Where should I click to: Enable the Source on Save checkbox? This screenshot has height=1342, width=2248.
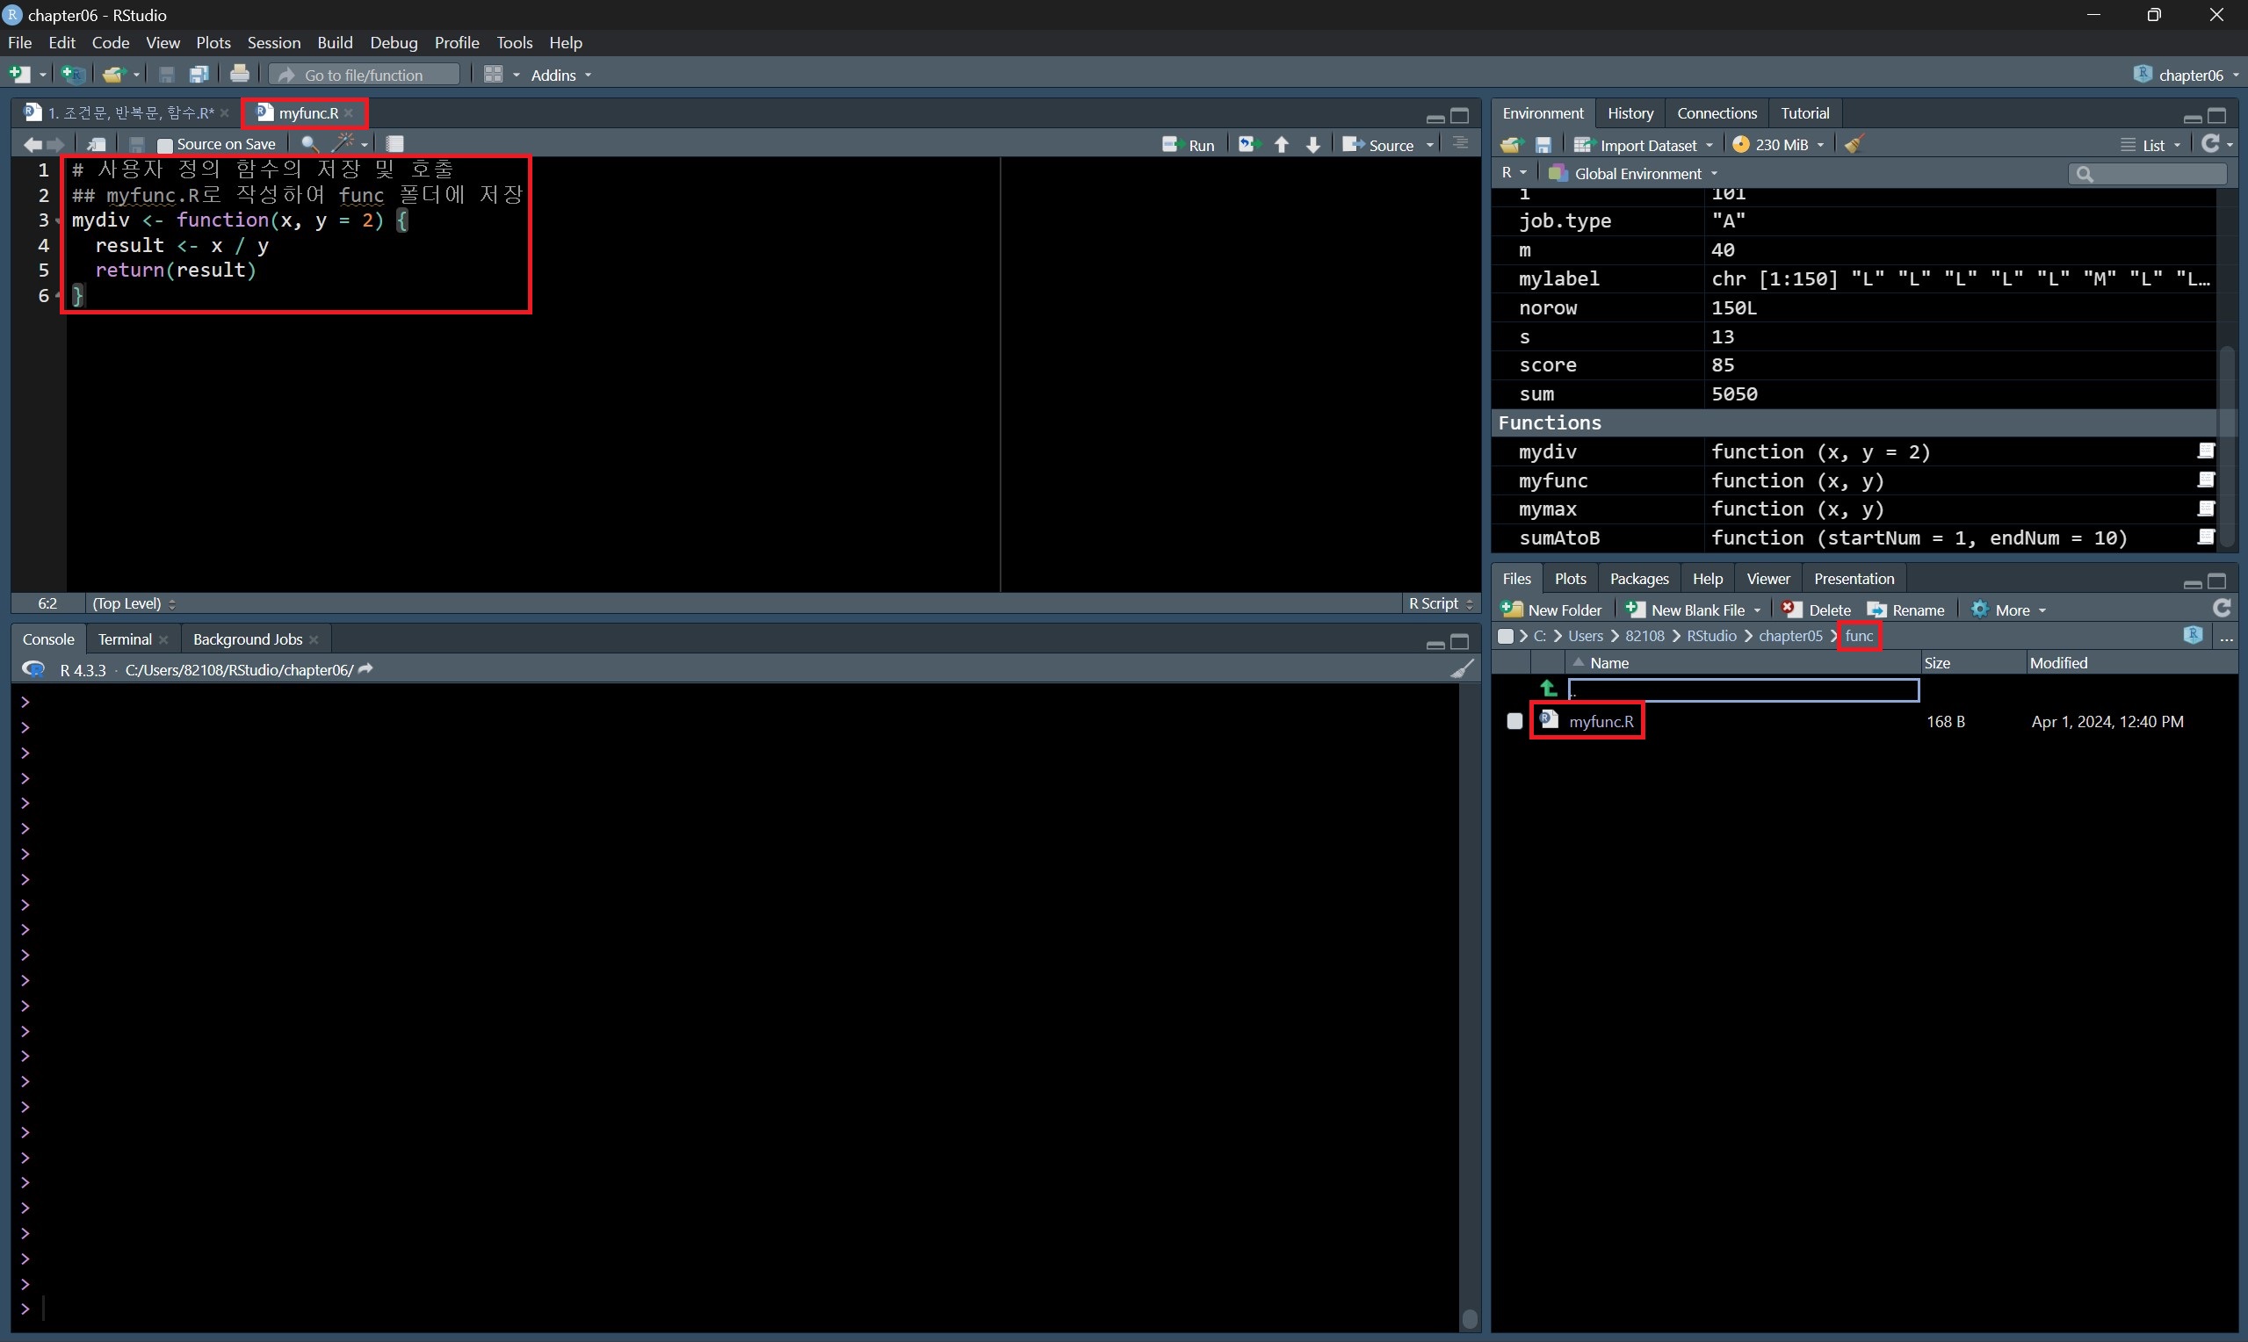click(x=164, y=145)
